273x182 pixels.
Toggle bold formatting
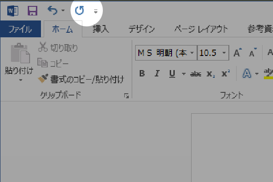(x=142, y=74)
